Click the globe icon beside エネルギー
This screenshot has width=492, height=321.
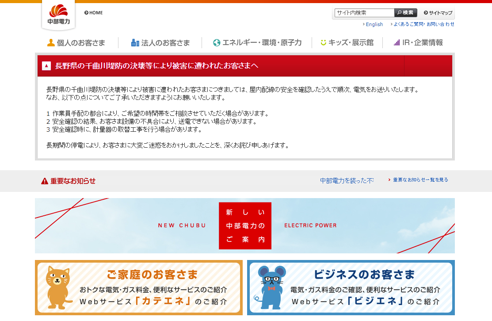pyautogui.click(x=217, y=43)
